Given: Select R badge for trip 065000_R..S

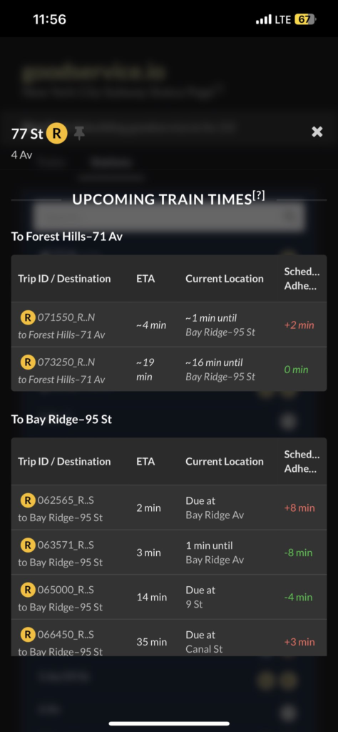Looking at the screenshot, I should (28, 590).
